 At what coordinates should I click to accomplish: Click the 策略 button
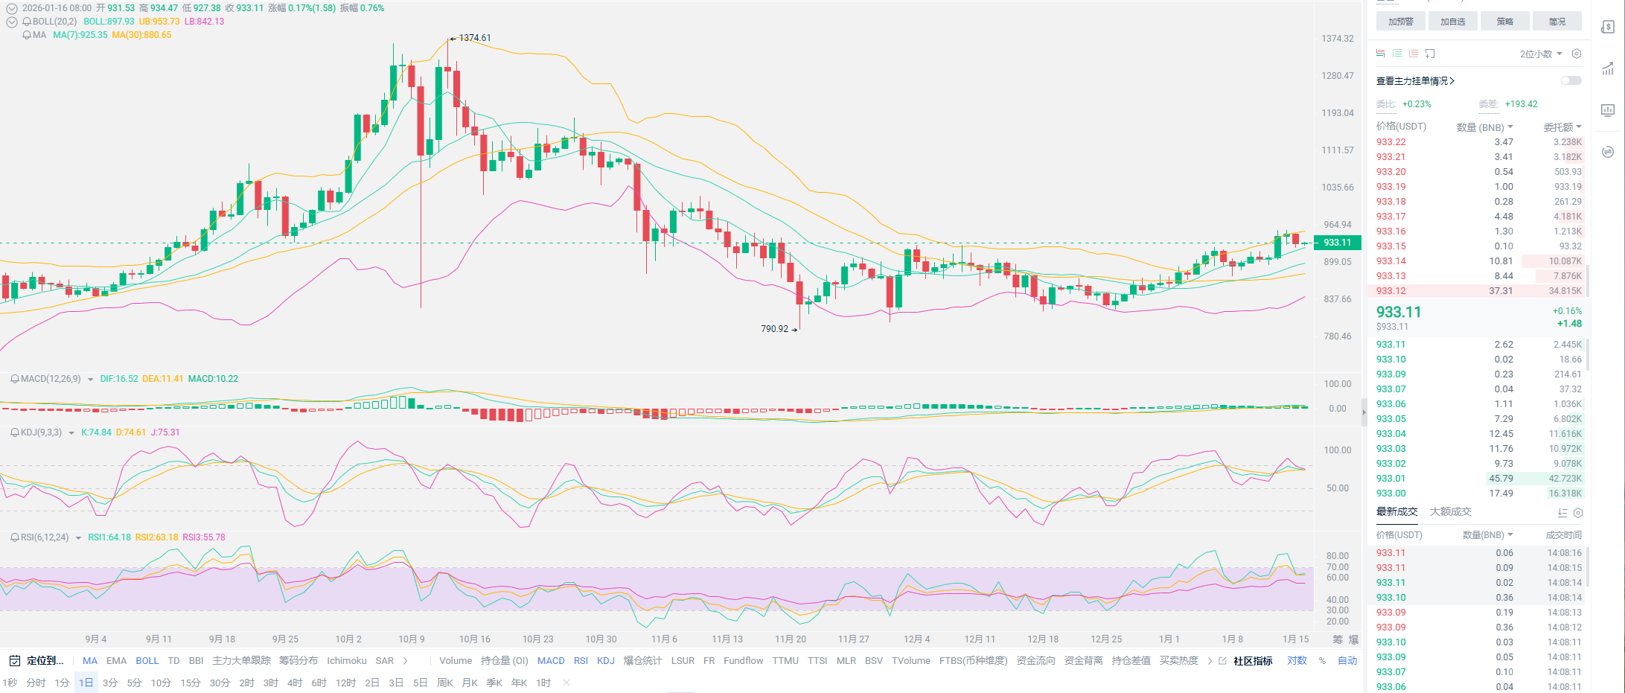pos(1504,22)
